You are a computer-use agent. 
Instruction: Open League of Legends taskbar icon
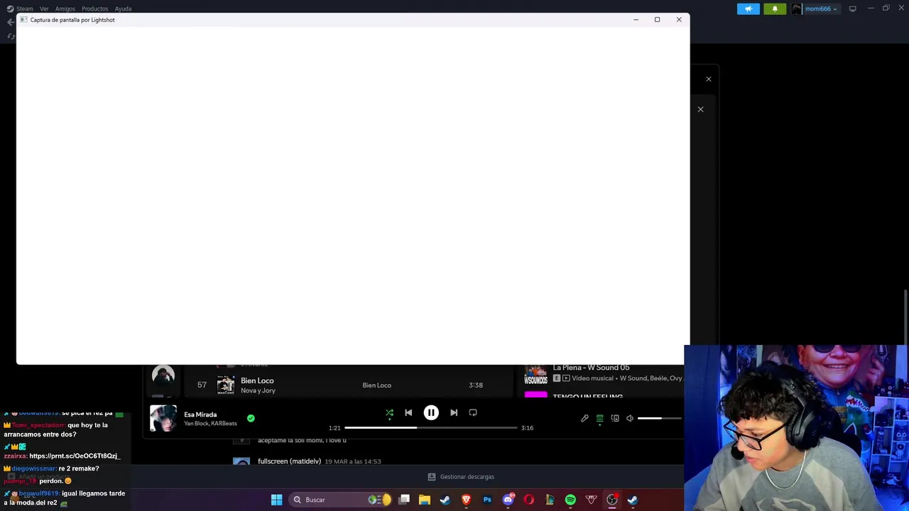550,500
